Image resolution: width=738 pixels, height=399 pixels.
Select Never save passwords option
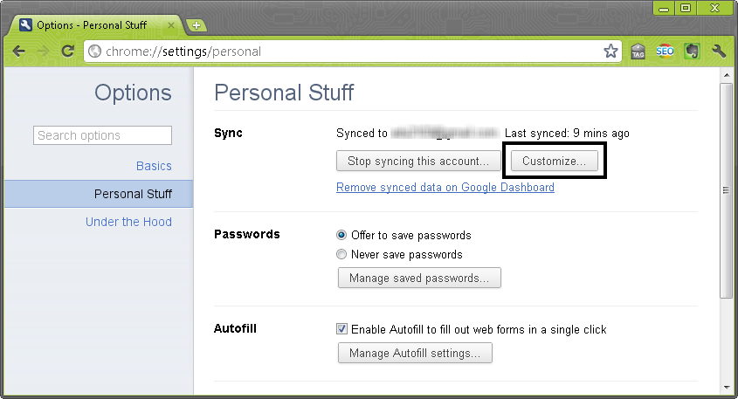point(341,254)
